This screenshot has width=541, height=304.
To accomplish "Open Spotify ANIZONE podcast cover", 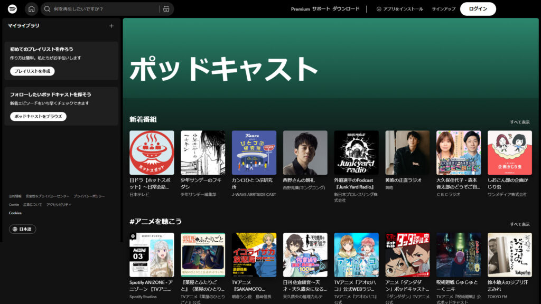I will (x=152, y=255).
